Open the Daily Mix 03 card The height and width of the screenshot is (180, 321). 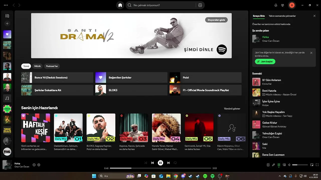134,132
